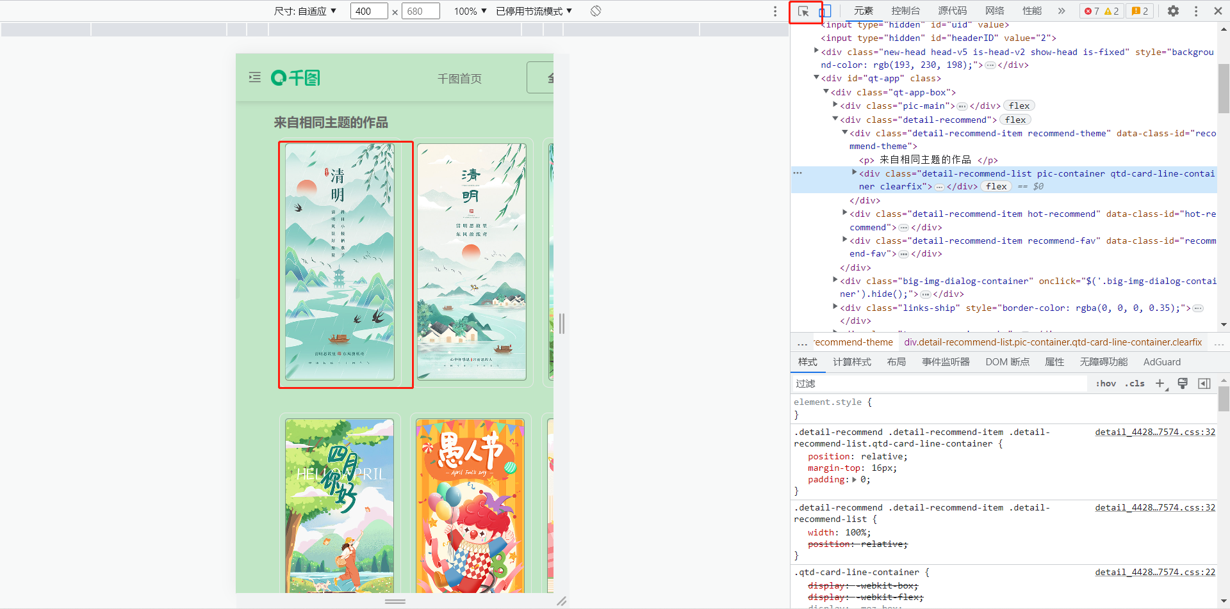Viewport: 1230px width, 609px height.
Task: Open the 属性 Properties tab
Action: point(1054,362)
